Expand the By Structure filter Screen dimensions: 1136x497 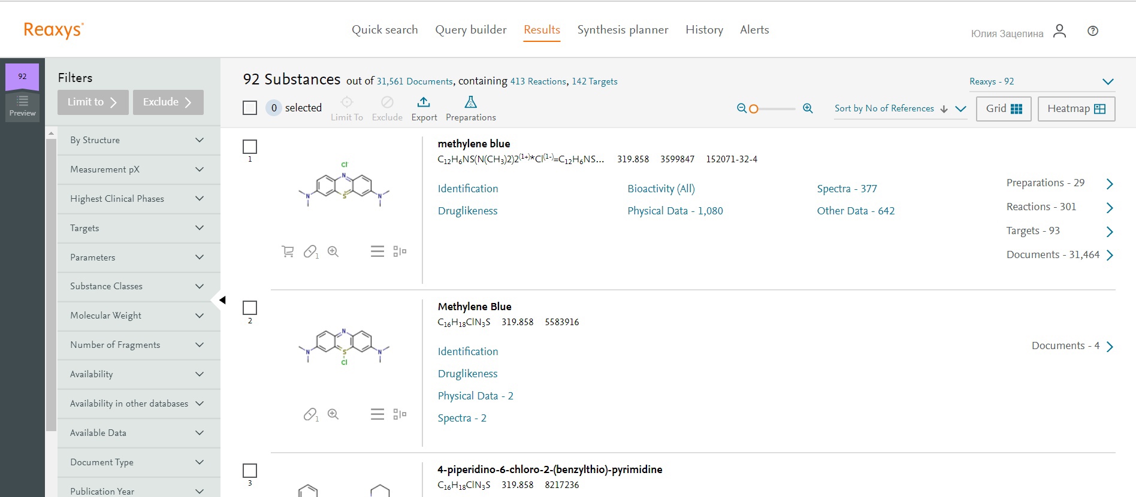pyautogui.click(x=139, y=140)
